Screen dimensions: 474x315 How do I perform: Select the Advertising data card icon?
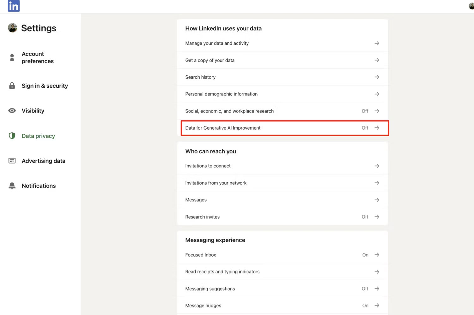[12, 161]
